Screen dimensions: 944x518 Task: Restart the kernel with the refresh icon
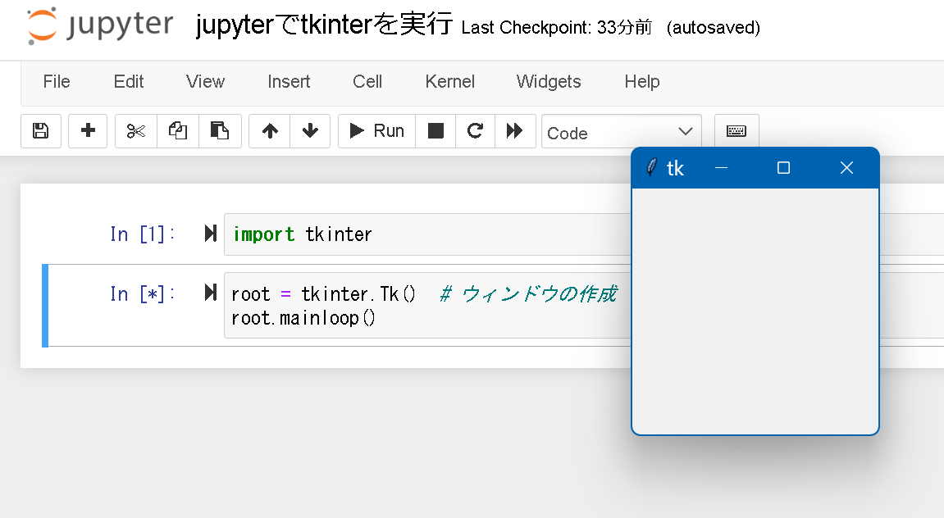475,130
